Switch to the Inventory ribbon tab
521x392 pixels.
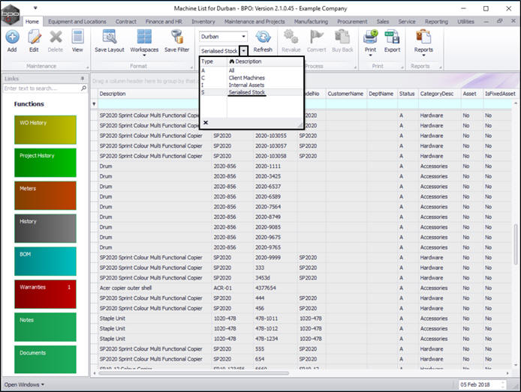click(203, 22)
